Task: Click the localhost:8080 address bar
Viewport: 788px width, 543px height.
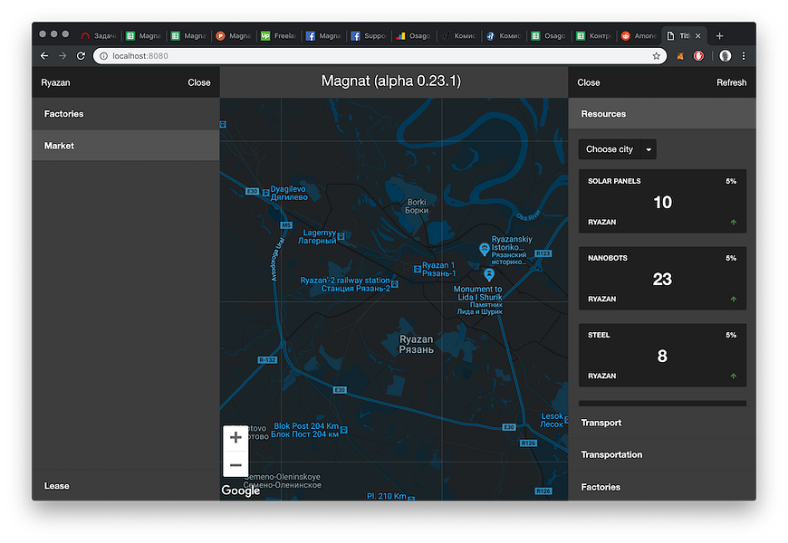Action: [x=380, y=56]
